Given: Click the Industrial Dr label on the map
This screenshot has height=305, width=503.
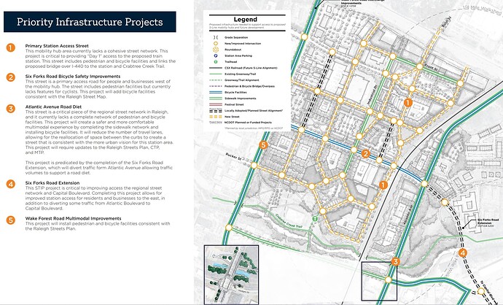Looking at the screenshot, I should pos(372,95).
